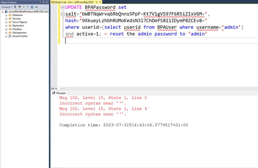
Task: Click the 'set' keyword in the query
Action: click(122, 7)
